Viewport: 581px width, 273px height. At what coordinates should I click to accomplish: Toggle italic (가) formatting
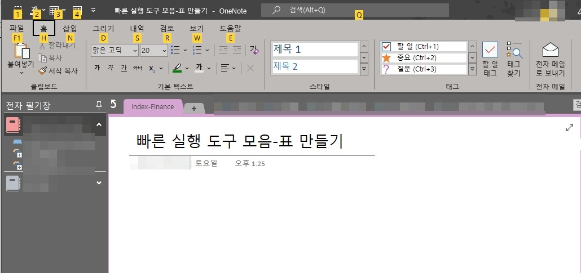point(111,68)
